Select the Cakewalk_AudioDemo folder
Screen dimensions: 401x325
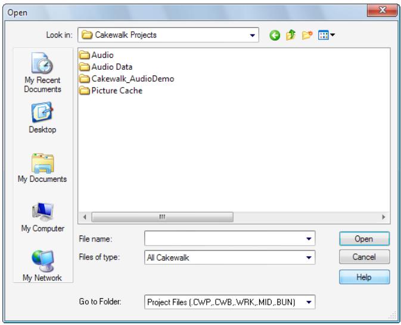[126, 79]
